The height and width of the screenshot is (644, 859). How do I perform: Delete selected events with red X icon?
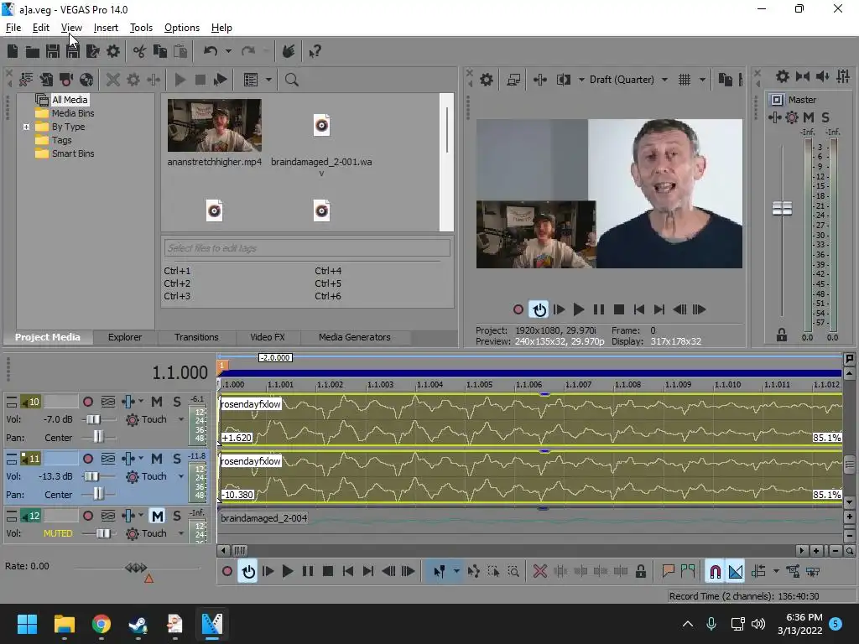(x=540, y=572)
